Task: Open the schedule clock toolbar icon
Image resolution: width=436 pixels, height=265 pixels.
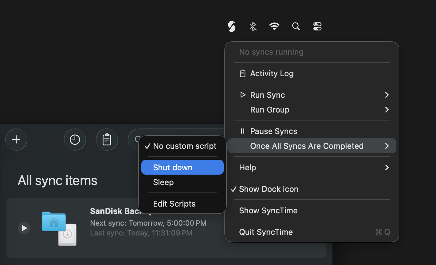Action: [75, 140]
